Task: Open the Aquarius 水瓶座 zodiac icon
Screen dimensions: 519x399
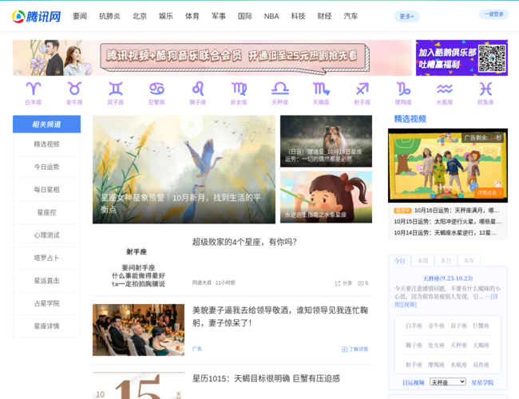Action: pos(444,93)
